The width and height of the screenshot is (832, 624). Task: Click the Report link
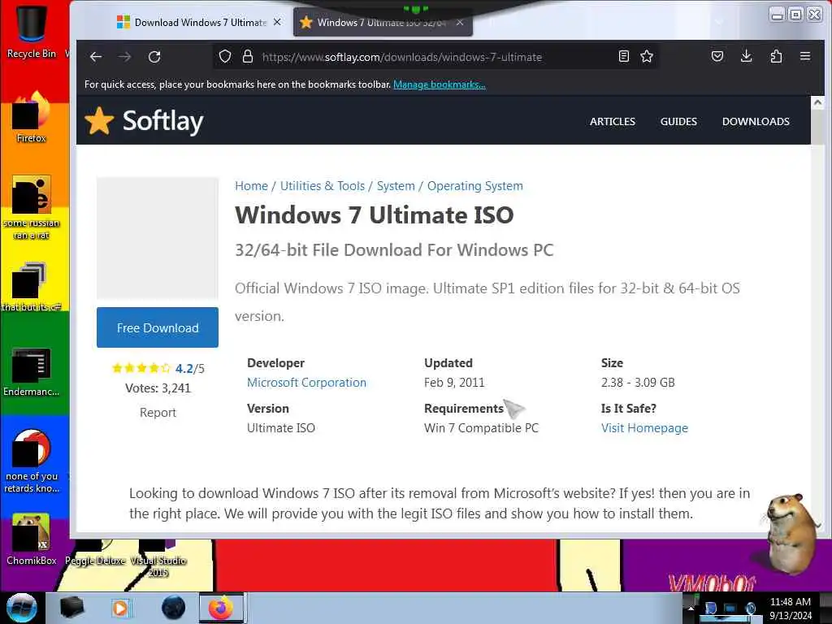coord(158,412)
